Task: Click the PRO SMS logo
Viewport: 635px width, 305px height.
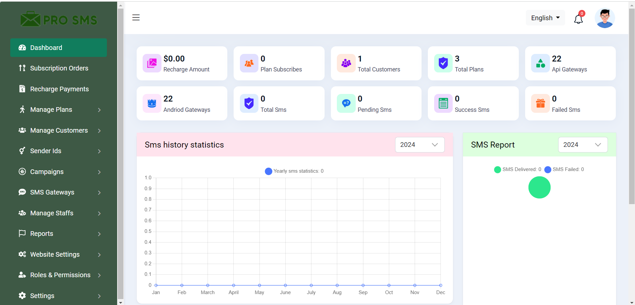Action: pos(59,20)
